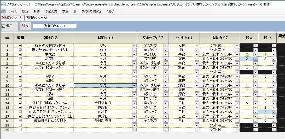This screenshot has width=285, height=139.
Task: Click the 最大 column header
Action: click(249, 38)
